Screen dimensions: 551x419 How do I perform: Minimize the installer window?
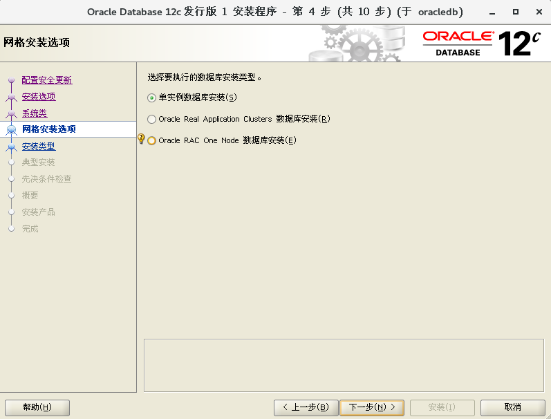[x=492, y=12]
